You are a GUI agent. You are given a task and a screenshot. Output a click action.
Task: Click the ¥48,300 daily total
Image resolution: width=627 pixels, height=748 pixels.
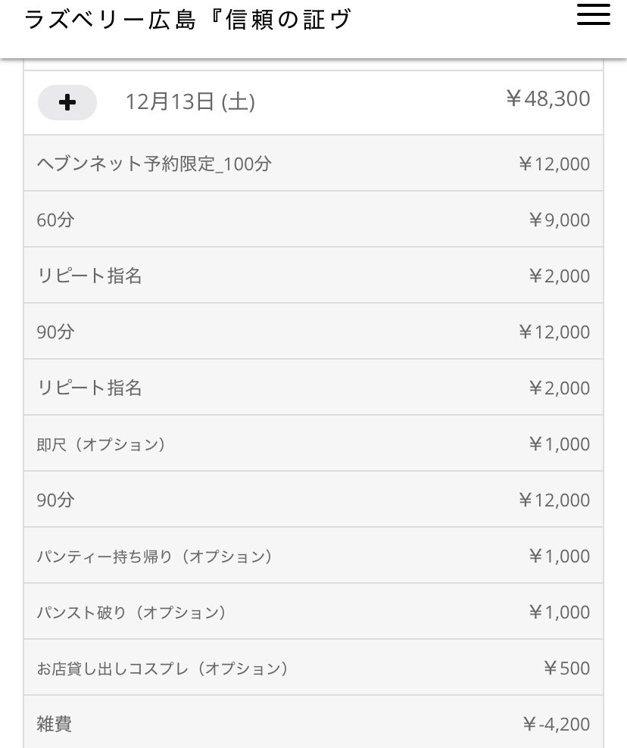coord(547,99)
